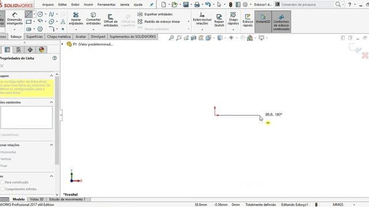Click the Save icon in the top toolbar

click(186, 5)
